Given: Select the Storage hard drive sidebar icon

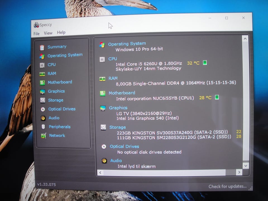Looking at the screenshot, I should [x=42, y=100].
